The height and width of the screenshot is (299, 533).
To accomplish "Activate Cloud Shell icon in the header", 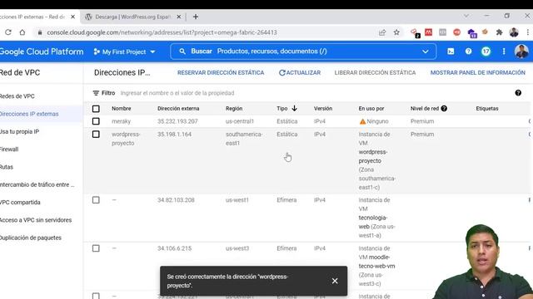I will click(451, 51).
